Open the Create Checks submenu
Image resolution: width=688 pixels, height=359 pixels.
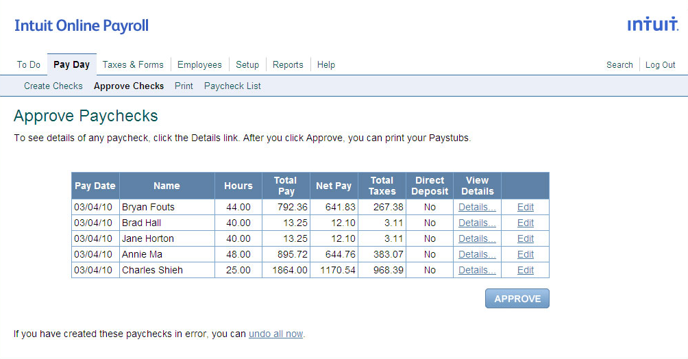pos(53,86)
